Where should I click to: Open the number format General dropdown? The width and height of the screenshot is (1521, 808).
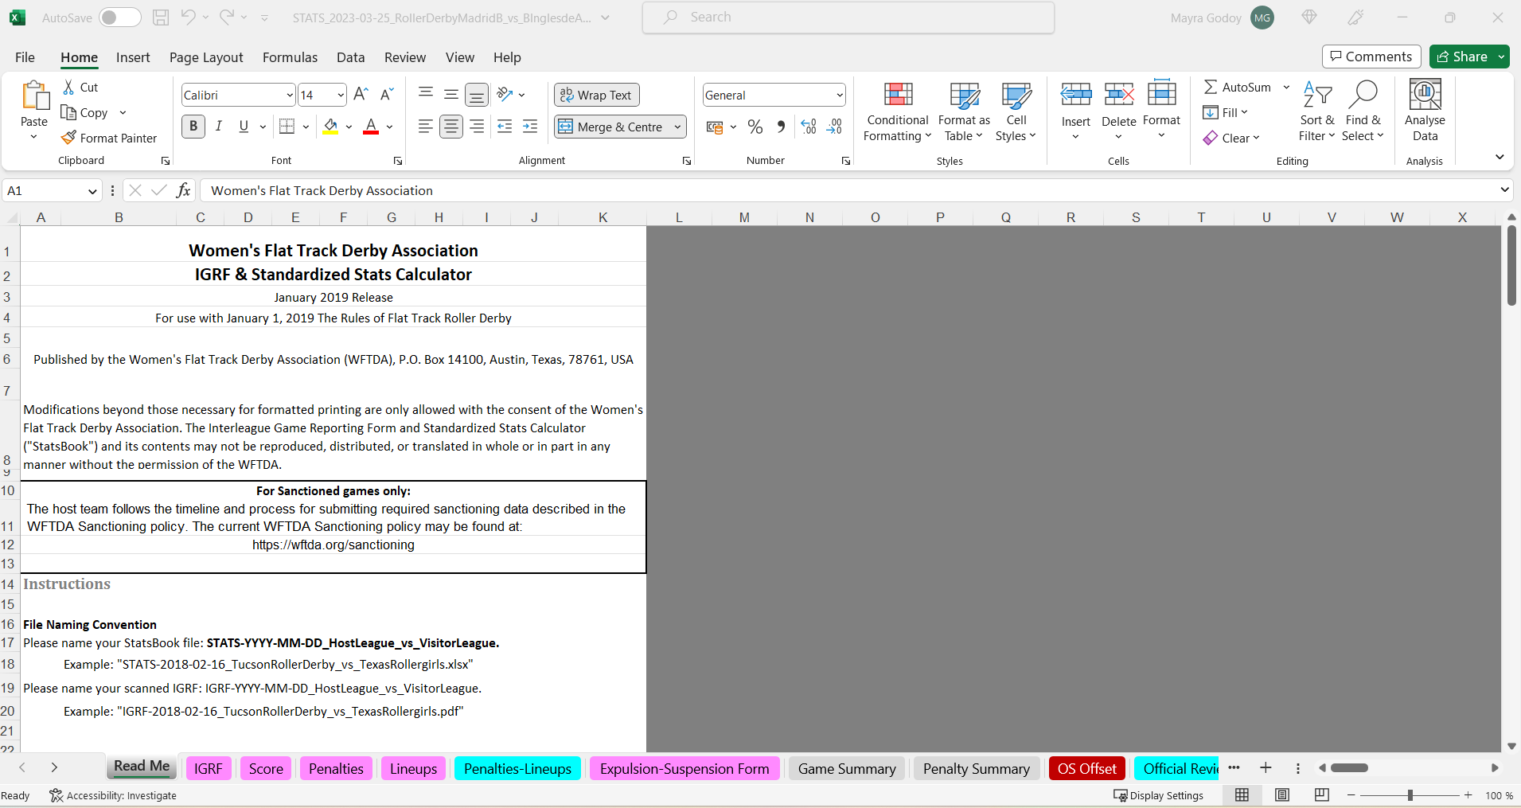click(x=840, y=96)
